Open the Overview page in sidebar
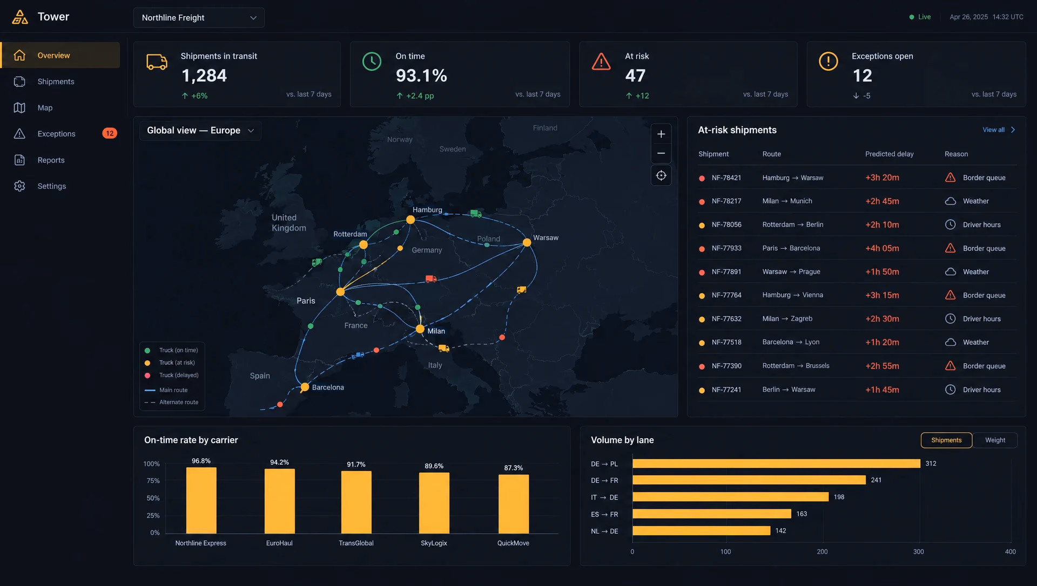 click(x=60, y=55)
